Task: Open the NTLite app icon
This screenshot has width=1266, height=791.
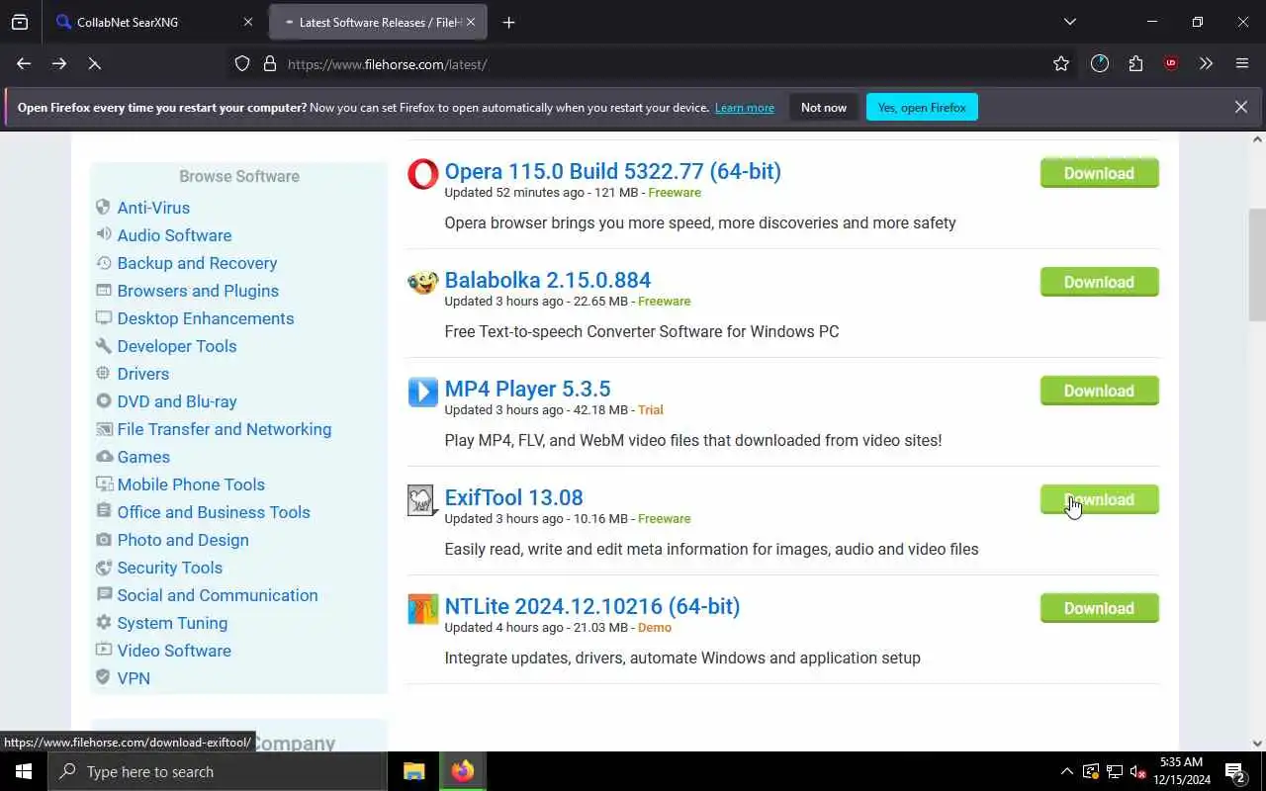Action: [422, 609]
